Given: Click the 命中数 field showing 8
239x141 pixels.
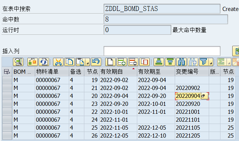Looking at the screenshot, I should pos(166,19).
